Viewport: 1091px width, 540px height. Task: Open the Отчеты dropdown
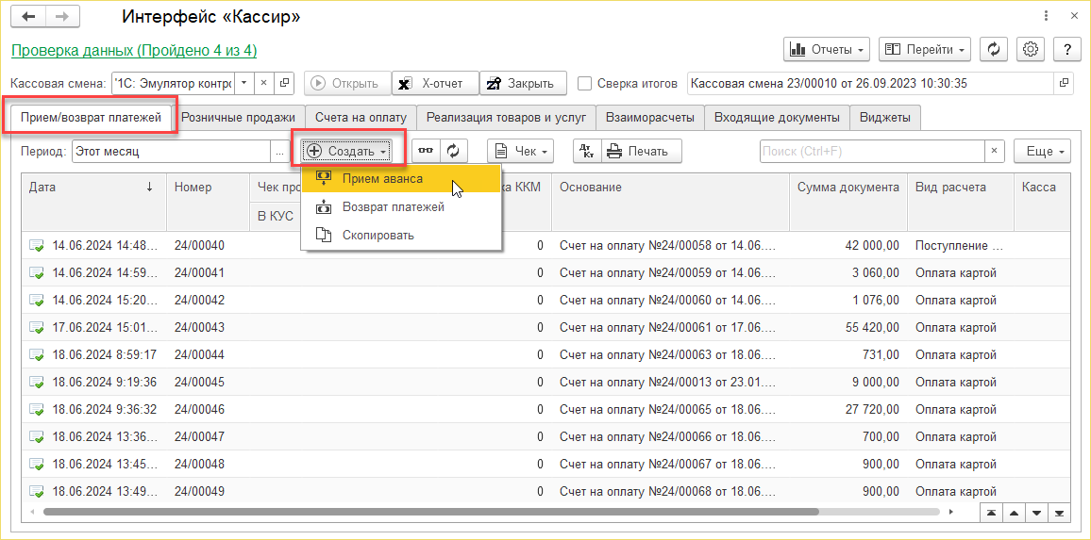(x=827, y=49)
